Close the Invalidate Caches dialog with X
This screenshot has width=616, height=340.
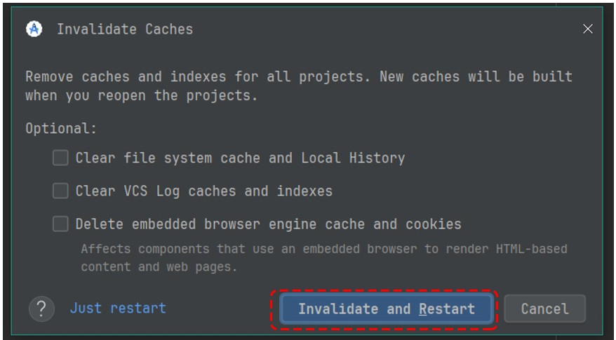coord(588,29)
